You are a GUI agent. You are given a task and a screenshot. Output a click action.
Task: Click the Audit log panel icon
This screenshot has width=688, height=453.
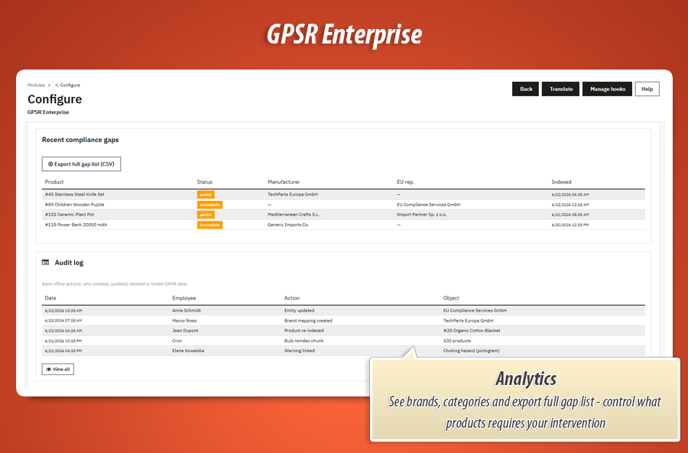(45, 263)
